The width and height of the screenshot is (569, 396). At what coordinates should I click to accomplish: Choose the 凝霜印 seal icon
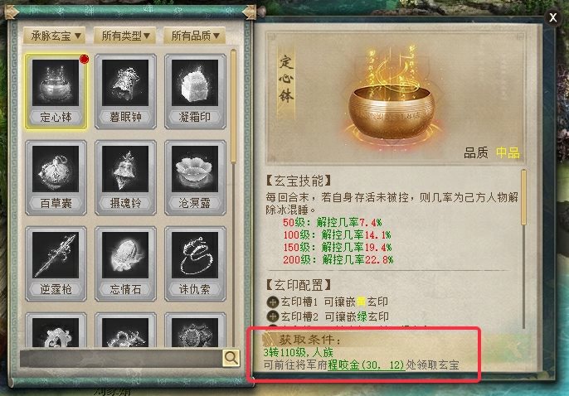195,91
